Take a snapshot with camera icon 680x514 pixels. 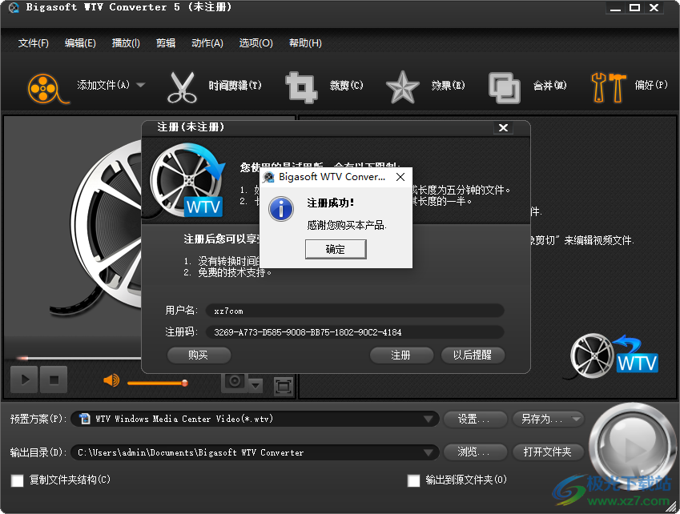click(x=235, y=381)
